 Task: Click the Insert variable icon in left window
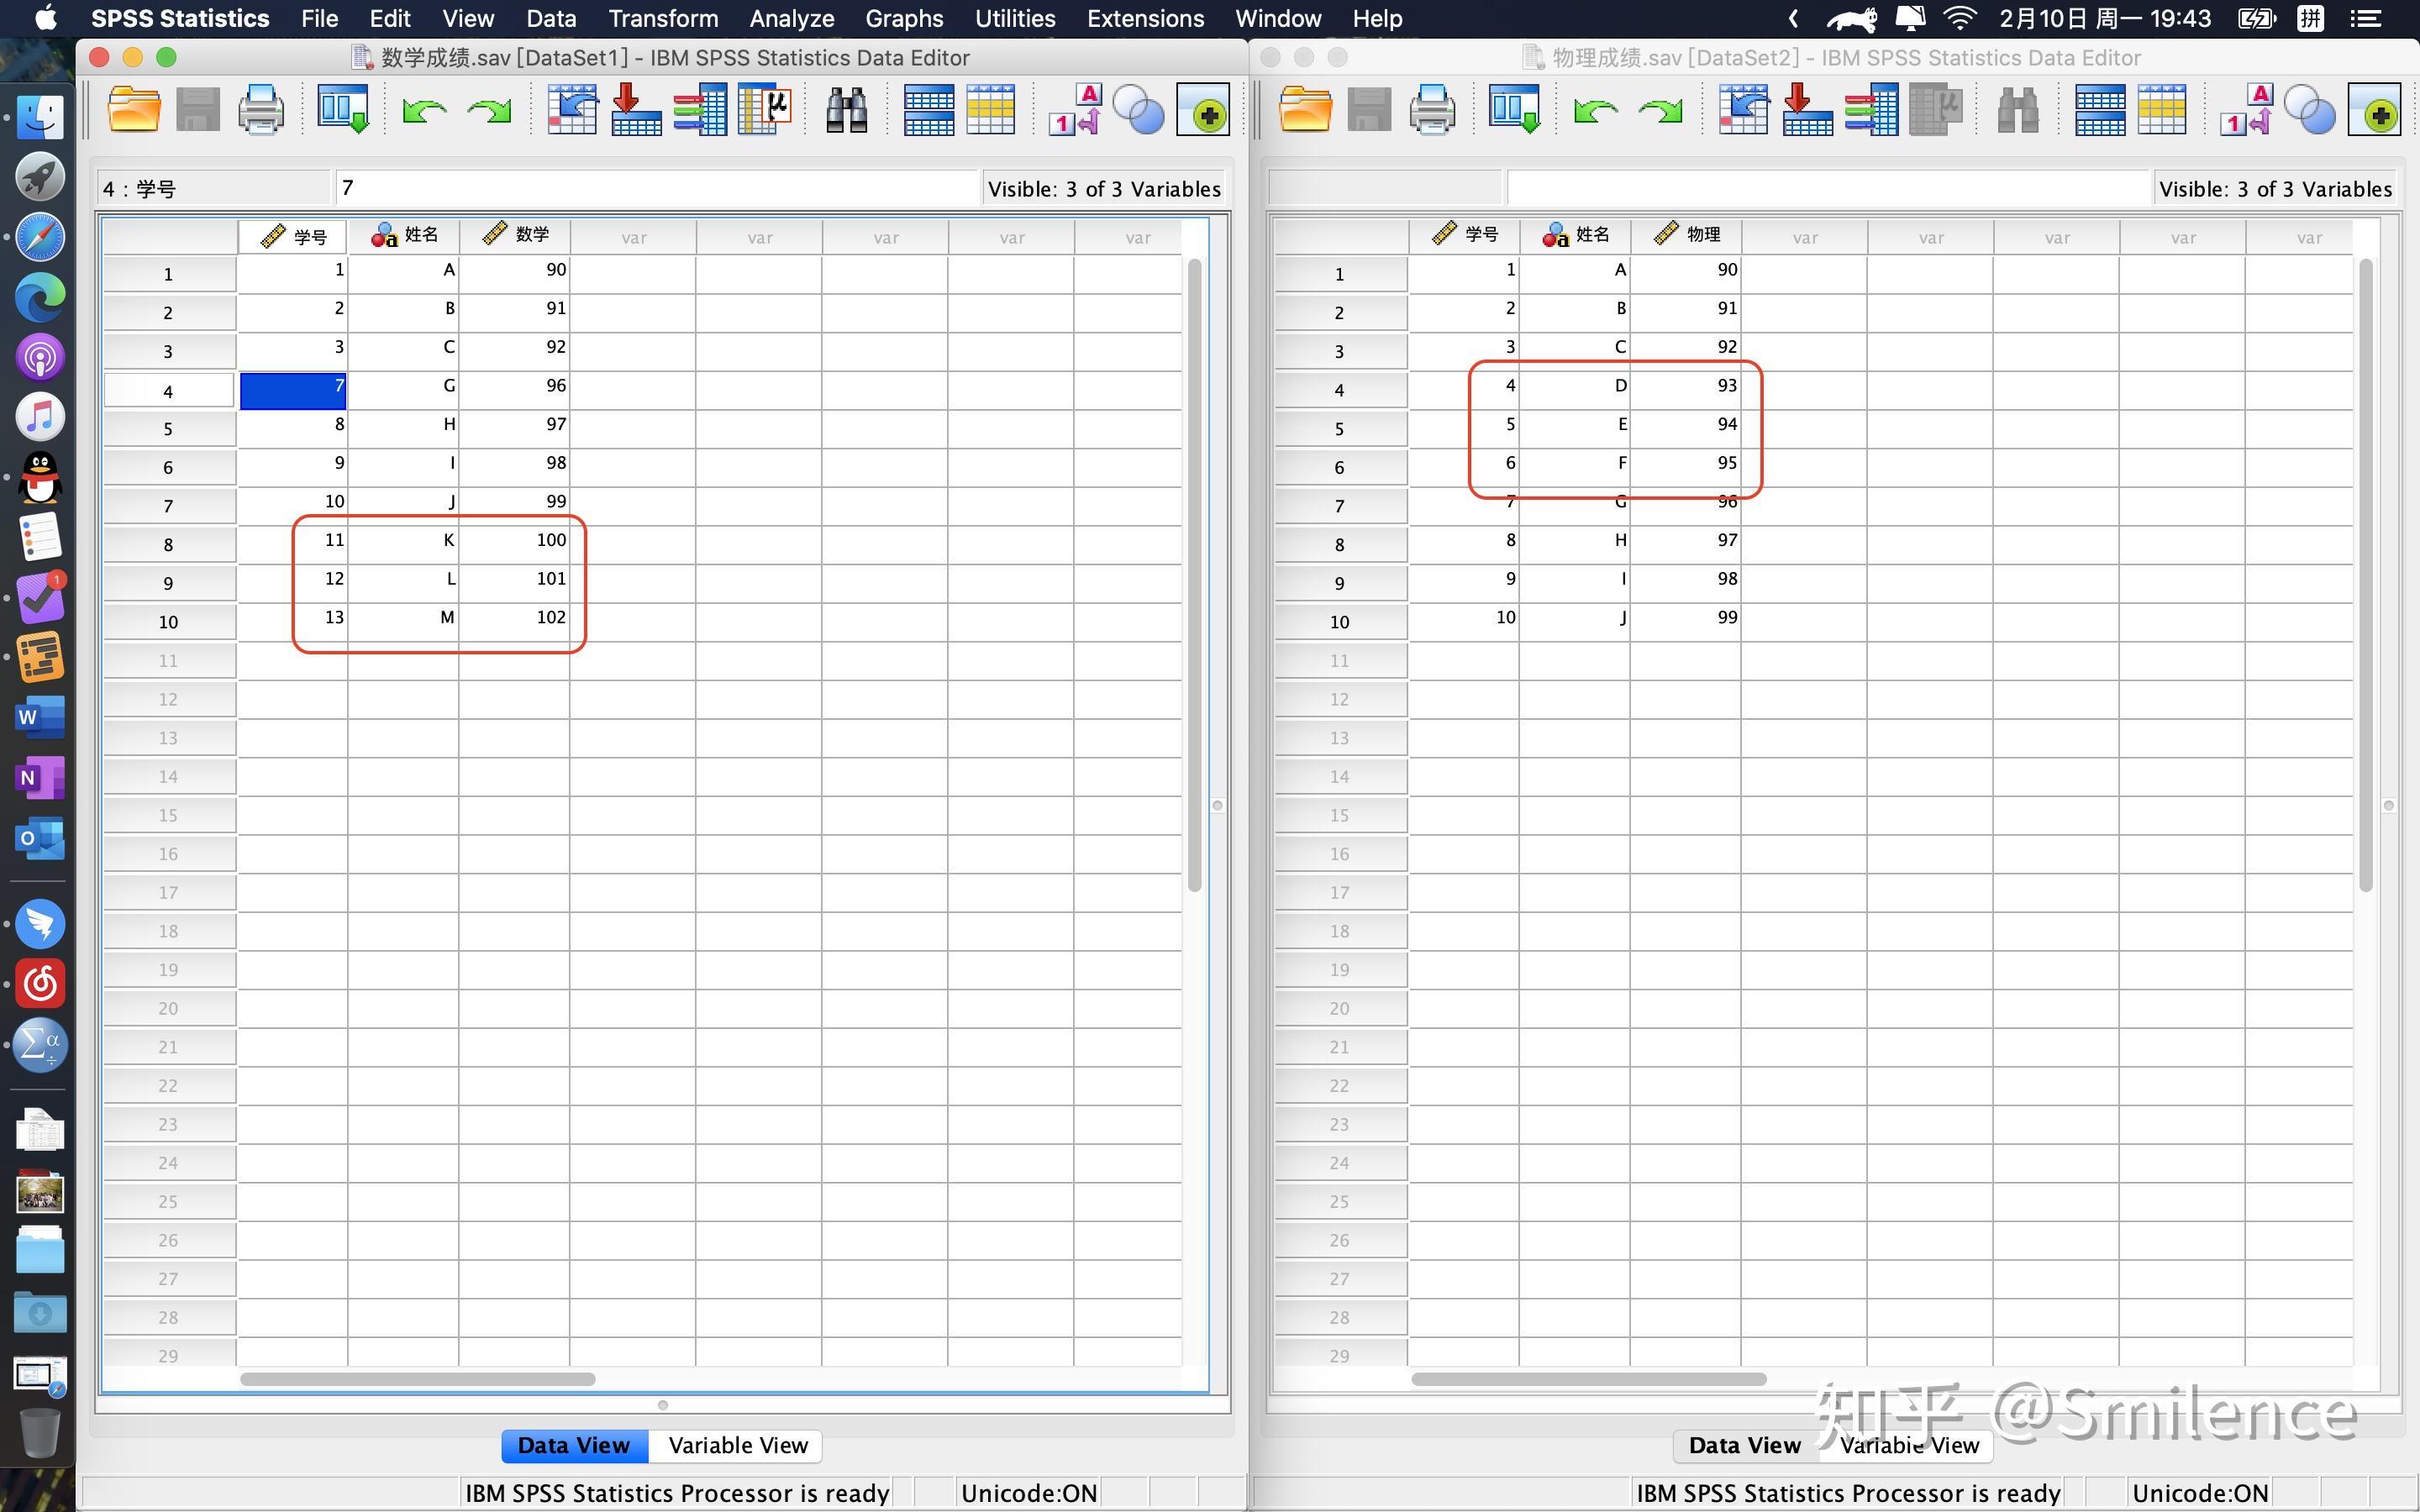[991, 110]
